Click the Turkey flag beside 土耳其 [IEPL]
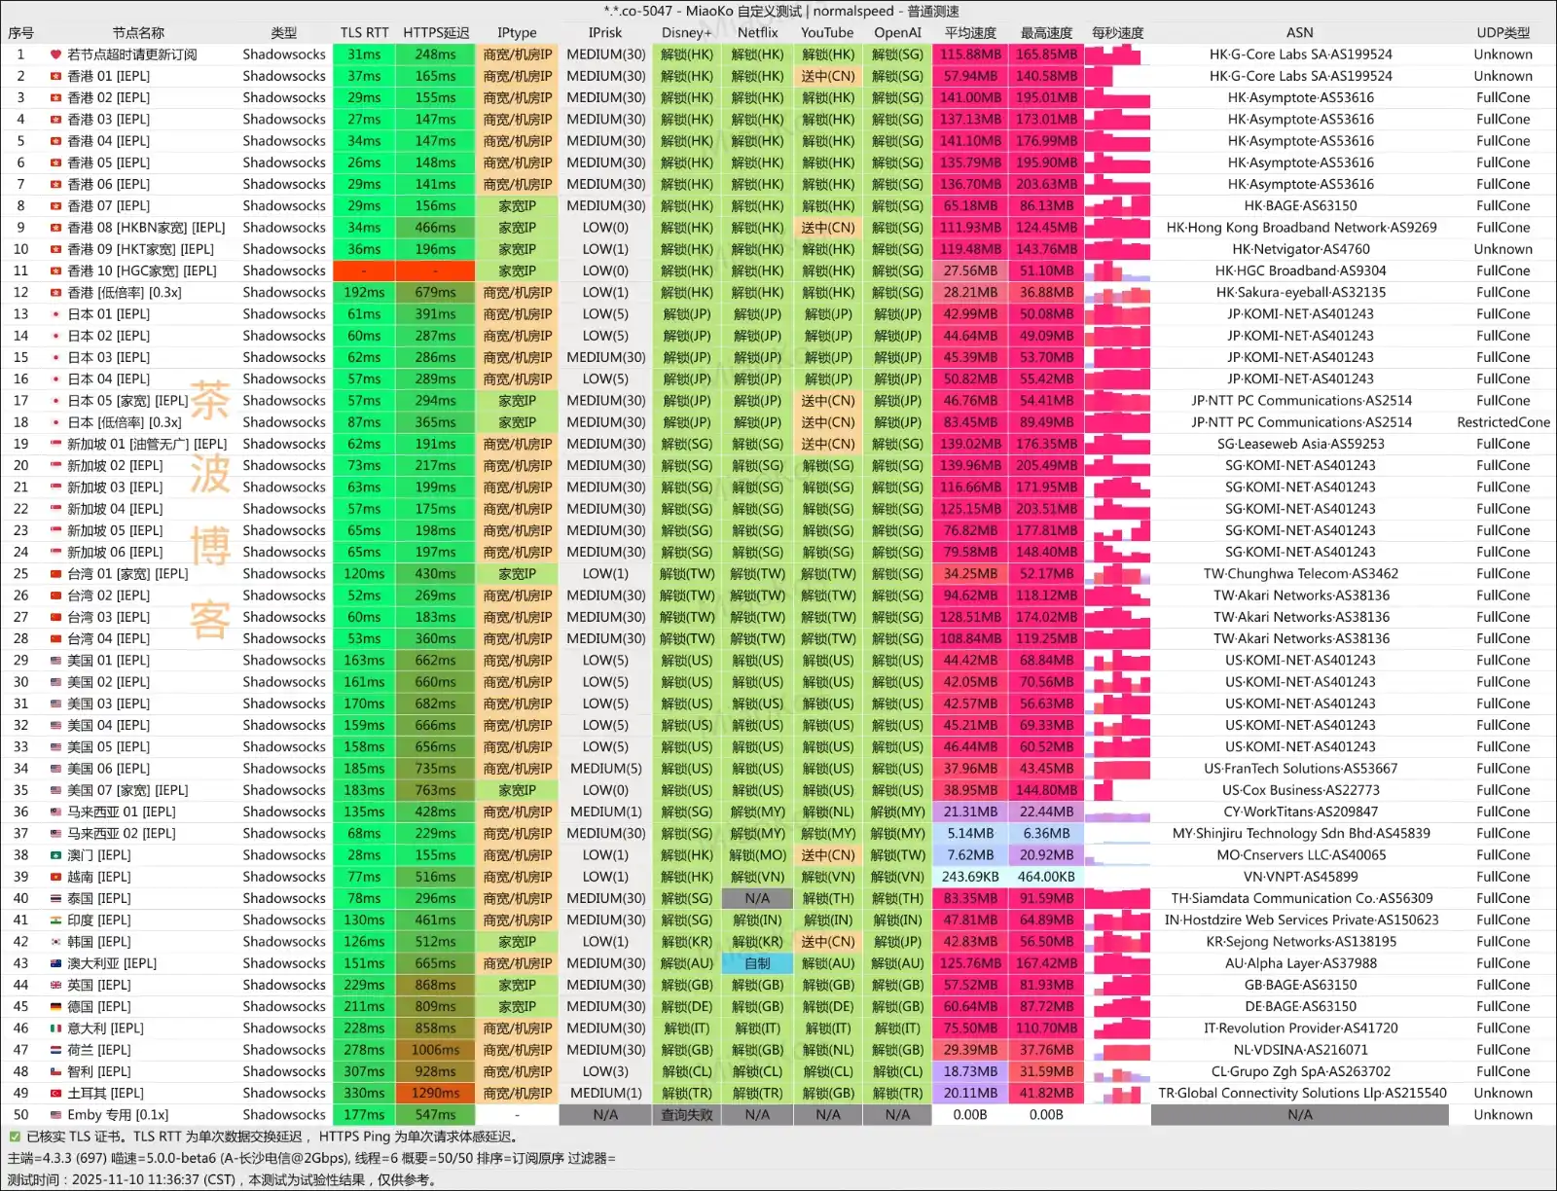This screenshot has width=1557, height=1191. [56, 1094]
